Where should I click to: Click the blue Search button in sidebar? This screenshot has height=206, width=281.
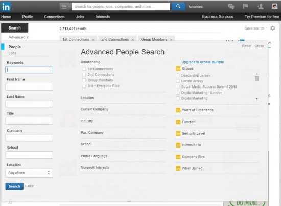14,186
